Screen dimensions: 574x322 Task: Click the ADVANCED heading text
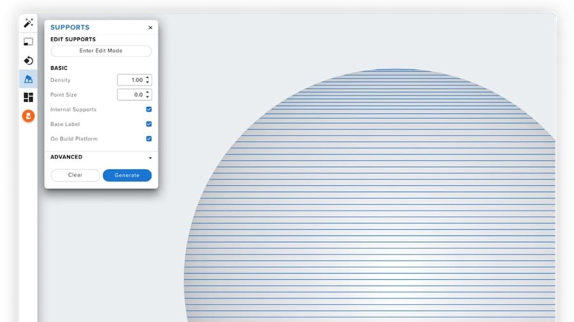(x=66, y=157)
